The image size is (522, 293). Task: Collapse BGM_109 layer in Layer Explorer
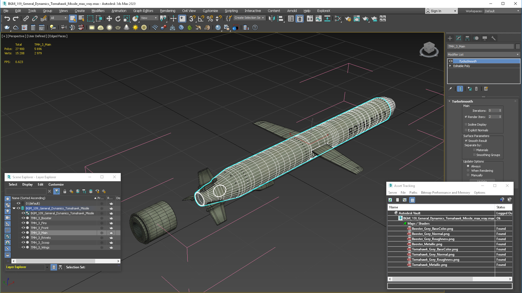click(14, 208)
